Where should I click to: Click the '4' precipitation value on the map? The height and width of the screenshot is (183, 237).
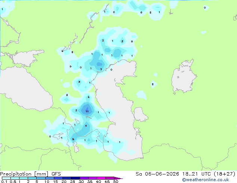click(86, 125)
